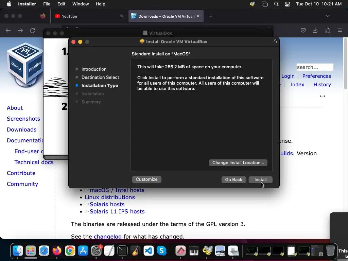
Task: Click the browser forward arrow
Action: click(20, 30)
